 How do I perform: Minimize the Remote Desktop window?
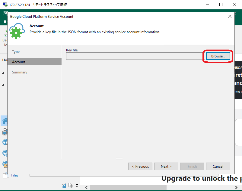point(207,5)
